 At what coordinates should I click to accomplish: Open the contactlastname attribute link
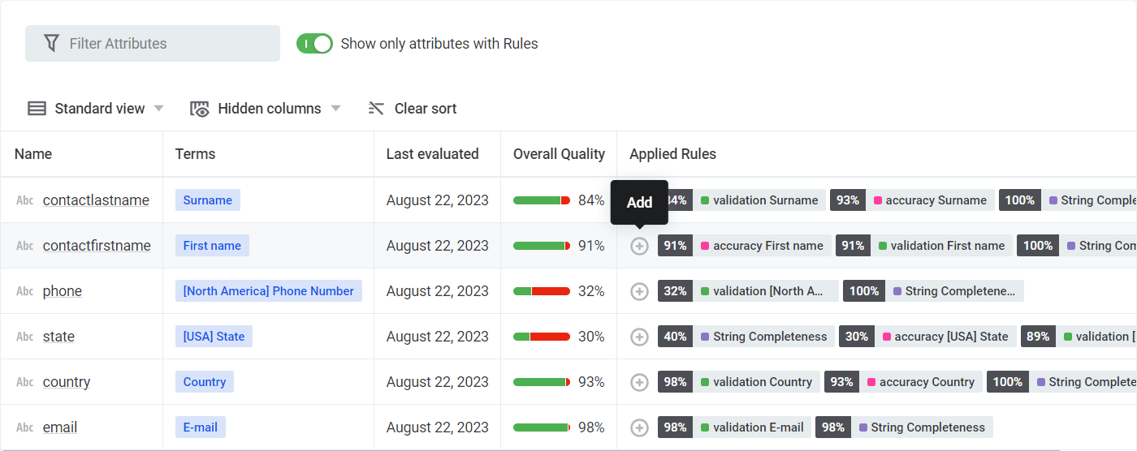(x=96, y=200)
